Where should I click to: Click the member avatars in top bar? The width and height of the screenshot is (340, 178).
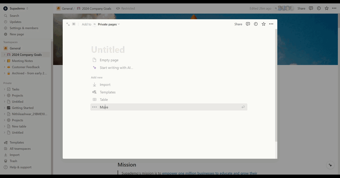284,8
